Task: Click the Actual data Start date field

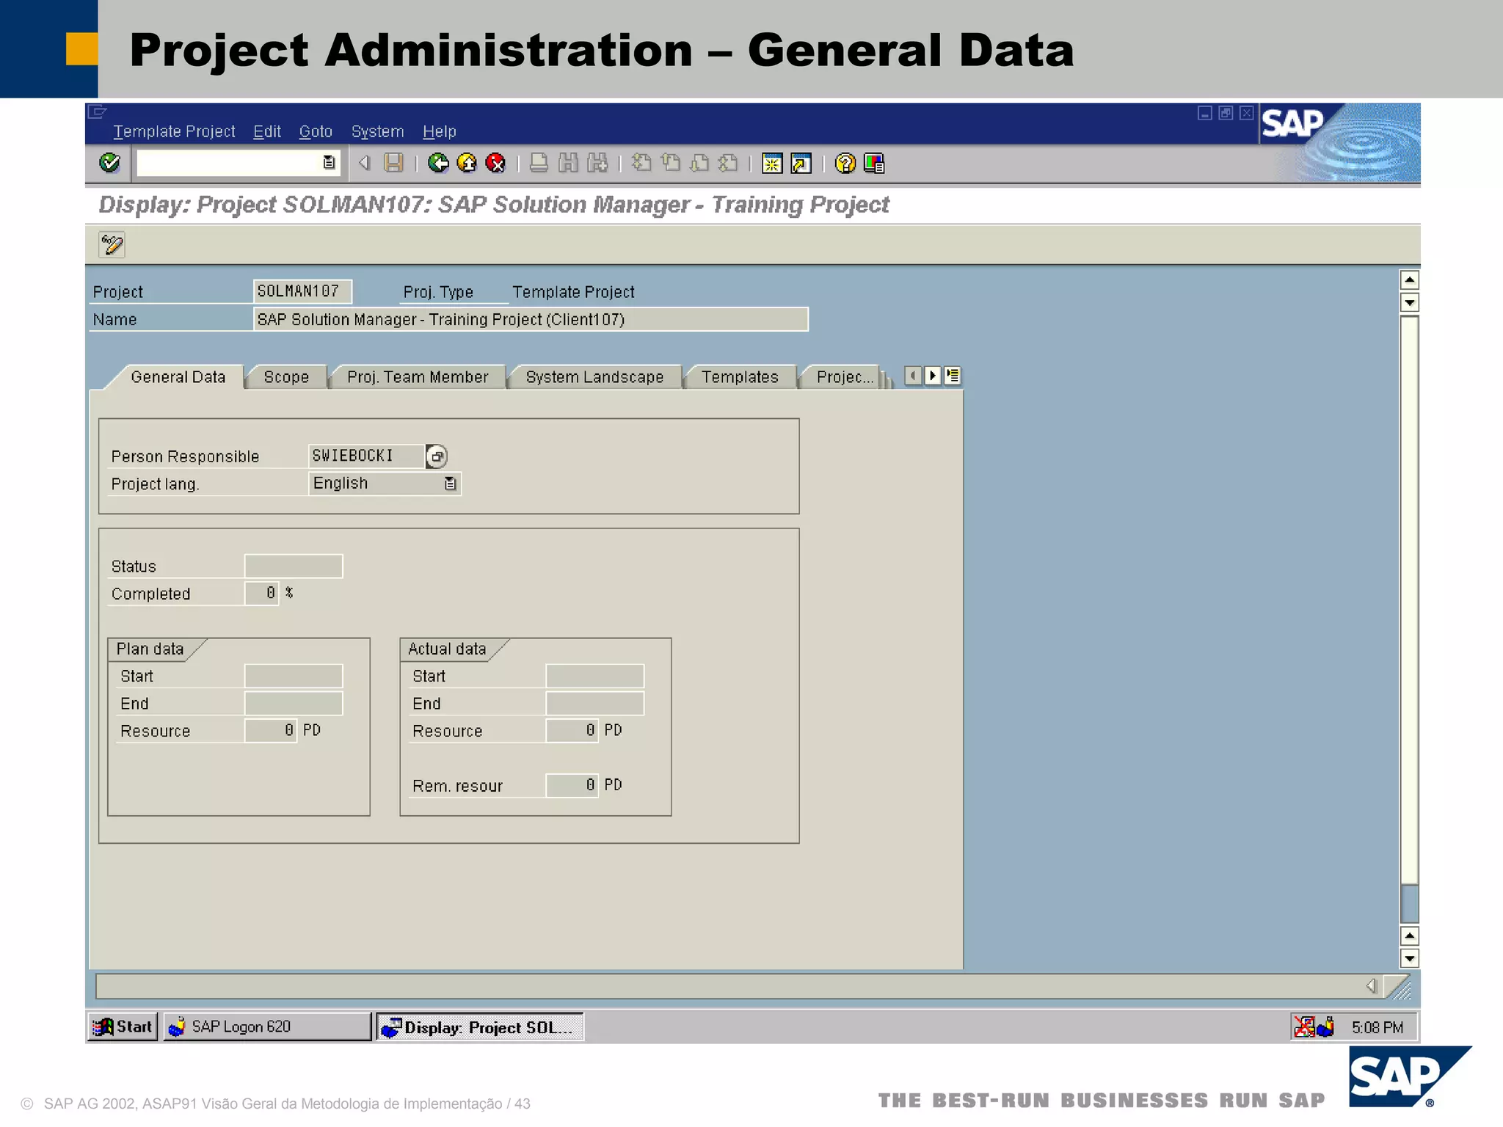Action: pyautogui.click(x=595, y=676)
